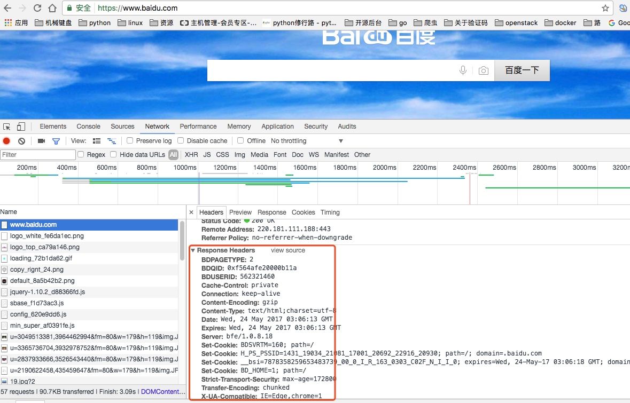This screenshot has width=630, height=403.
Task: Click the browser address bar URL
Action: click(x=138, y=8)
